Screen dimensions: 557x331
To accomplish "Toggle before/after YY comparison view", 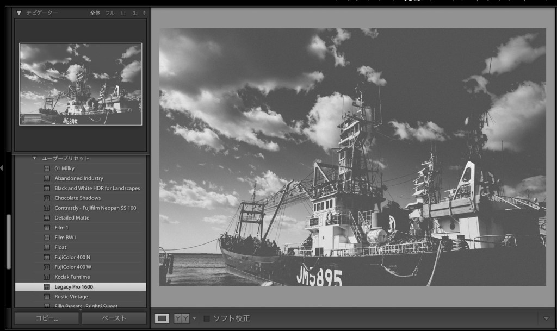I will click(182, 318).
